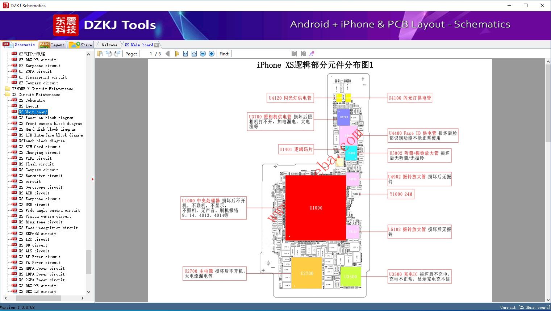
Task: Open XS Wide angle camera circuit
Action: point(49,210)
